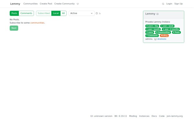Select the Posts view toggle
This screenshot has width=194, height=121.
(14, 13)
